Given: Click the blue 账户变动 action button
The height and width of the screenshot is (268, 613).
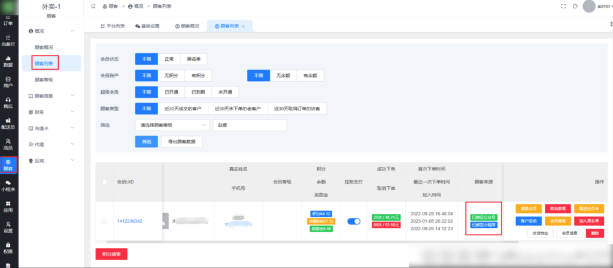Looking at the screenshot, I should pyautogui.click(x=529, y=221).
